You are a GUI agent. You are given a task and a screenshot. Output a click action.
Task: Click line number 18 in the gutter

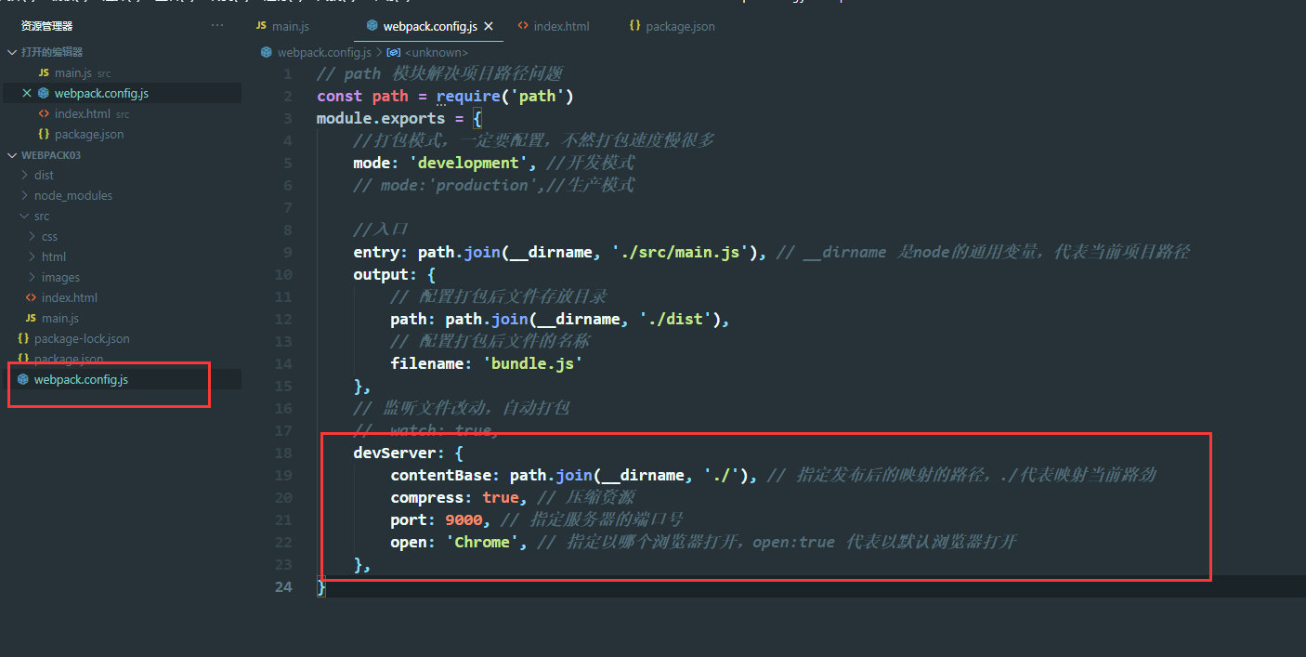[x=283, y=453]
